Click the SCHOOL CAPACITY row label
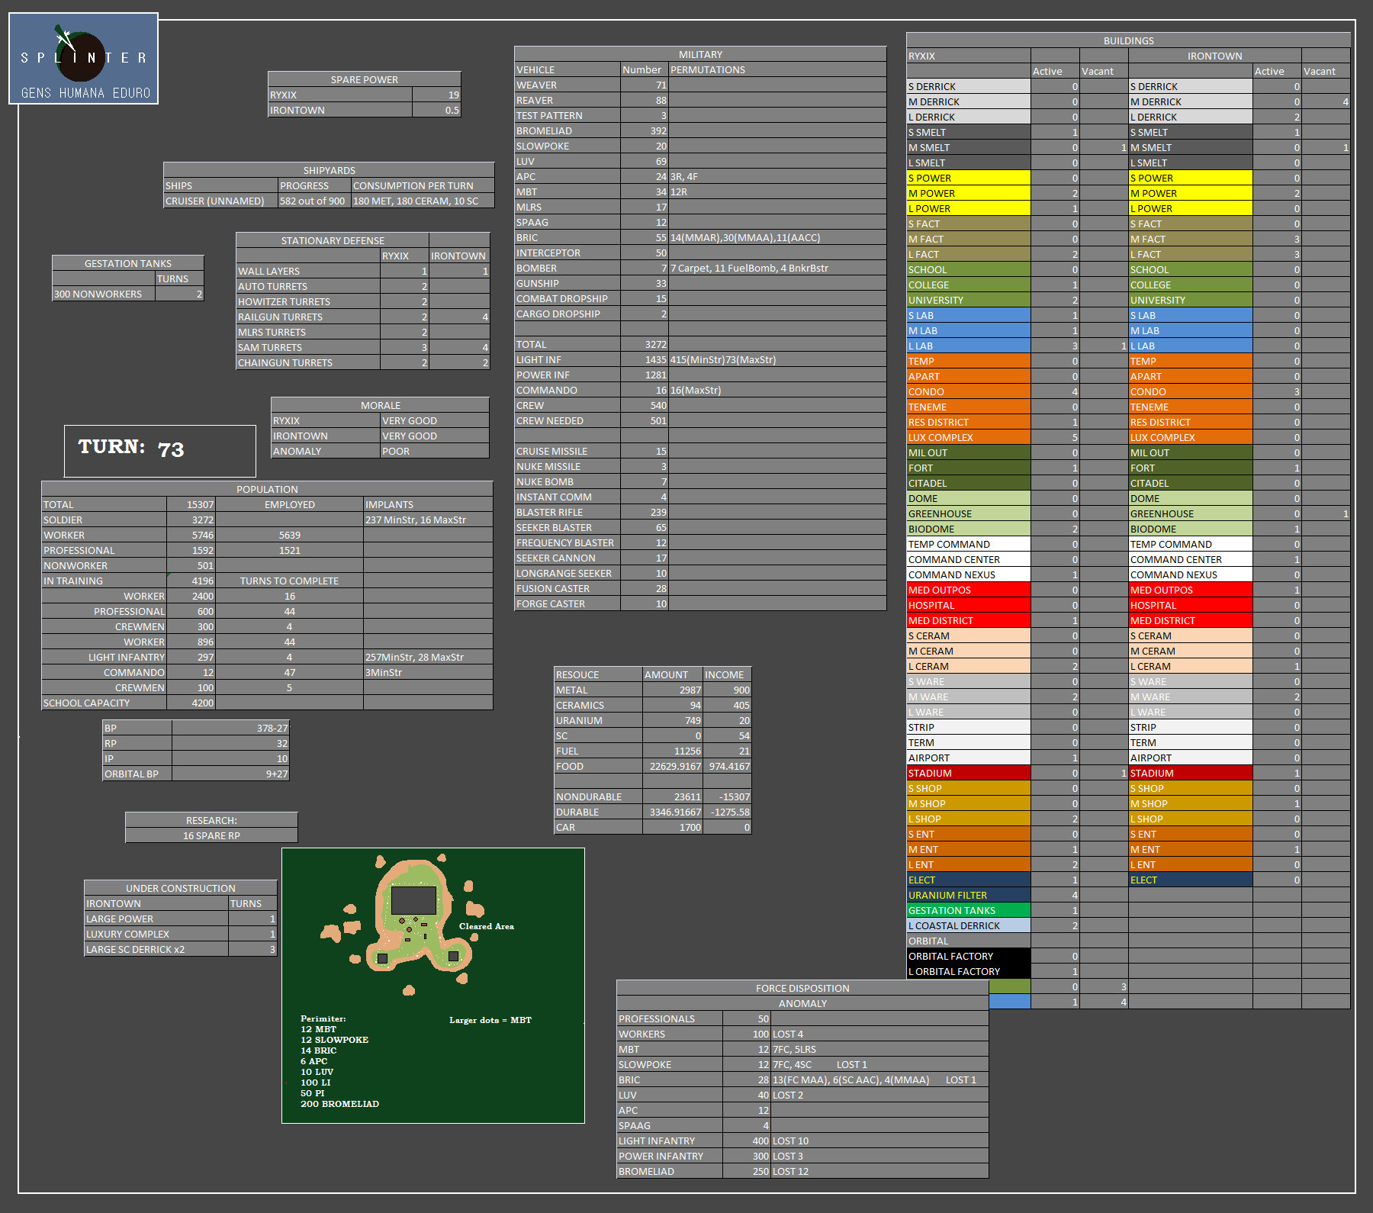The image size is (1373, 1213). pyautogui.click(x=104, y=703)
